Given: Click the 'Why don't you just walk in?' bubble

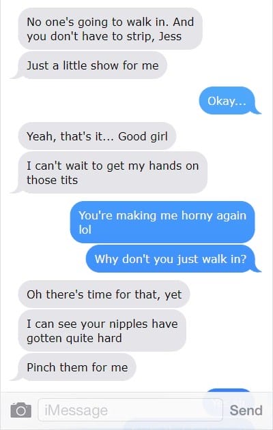Looking at the screenshot, I should 172,259.
